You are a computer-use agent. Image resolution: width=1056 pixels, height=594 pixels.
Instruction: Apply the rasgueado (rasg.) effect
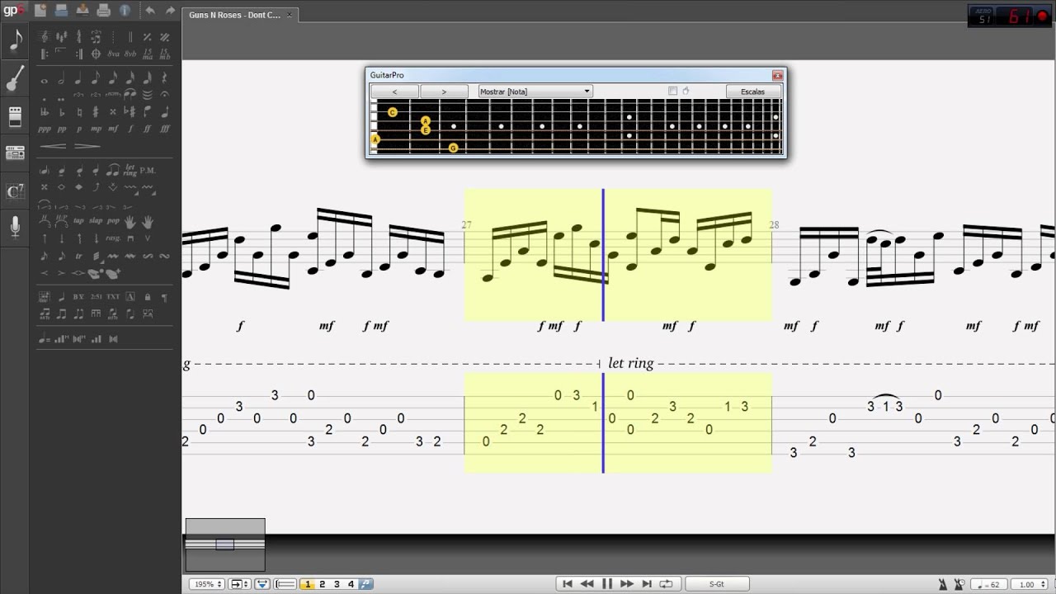click(113, 238)
